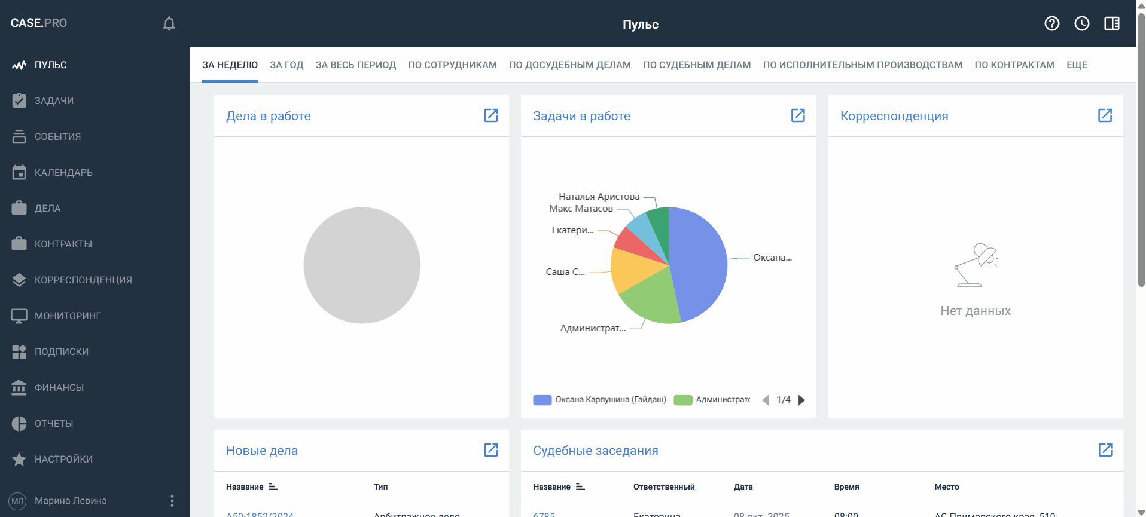Go to next legend page arrow
This screenshot has width=1146, height=517.
coord(801,400)
